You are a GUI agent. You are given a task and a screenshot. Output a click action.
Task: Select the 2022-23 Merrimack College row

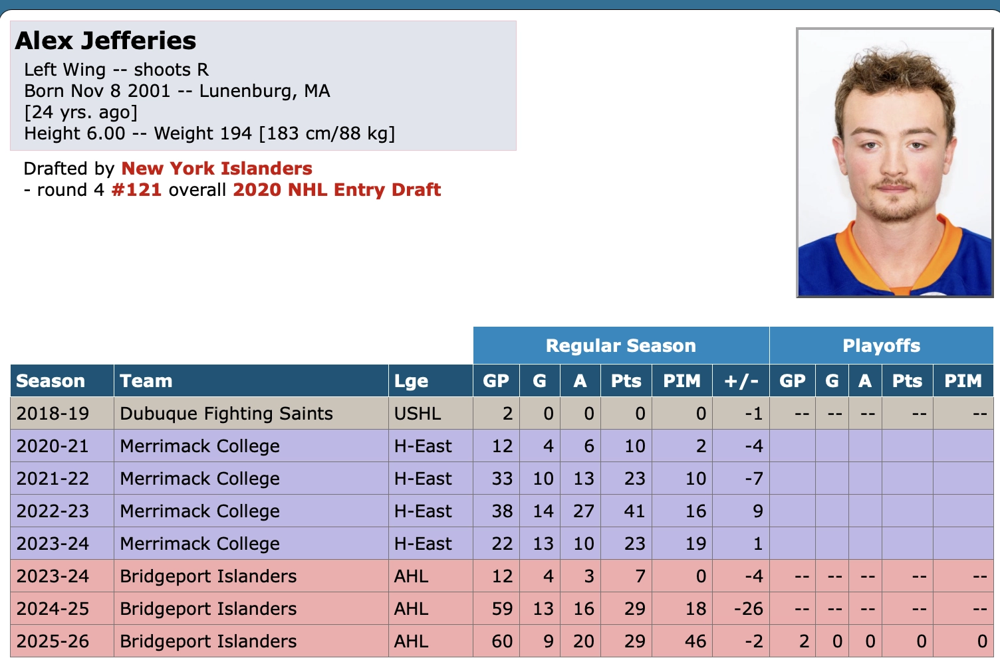[502, 511]
